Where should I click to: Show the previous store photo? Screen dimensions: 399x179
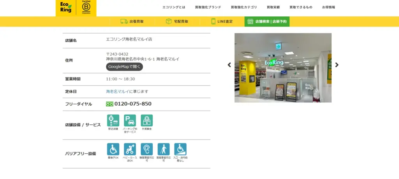(x=230, y=65)
